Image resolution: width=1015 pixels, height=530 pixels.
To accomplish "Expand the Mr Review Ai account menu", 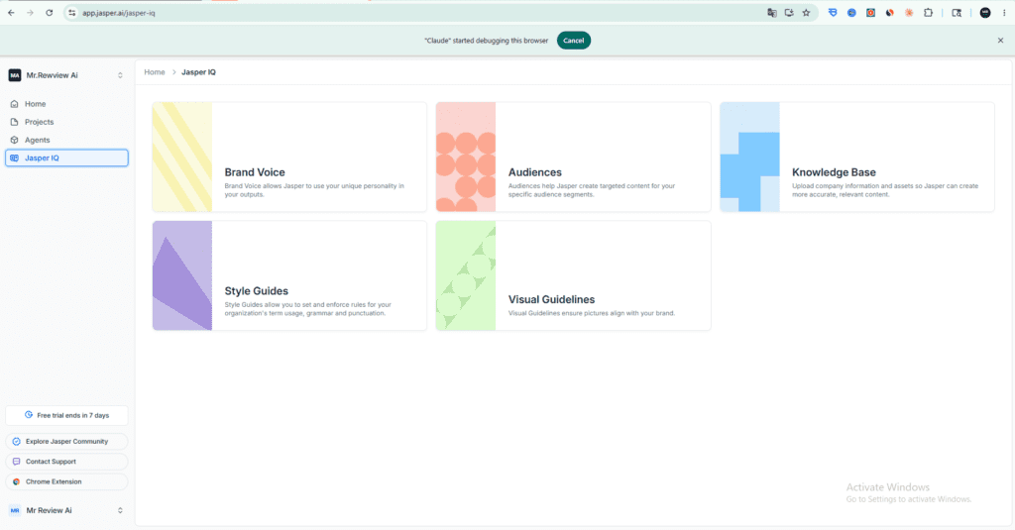I will pos(120,510).
